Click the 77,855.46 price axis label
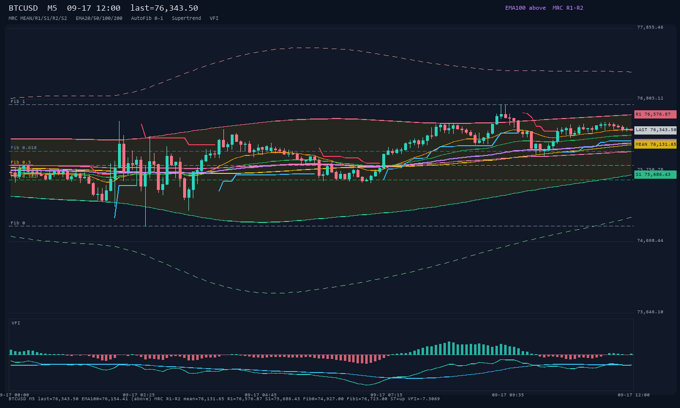680x408 pixels. (x=649, y=27)
